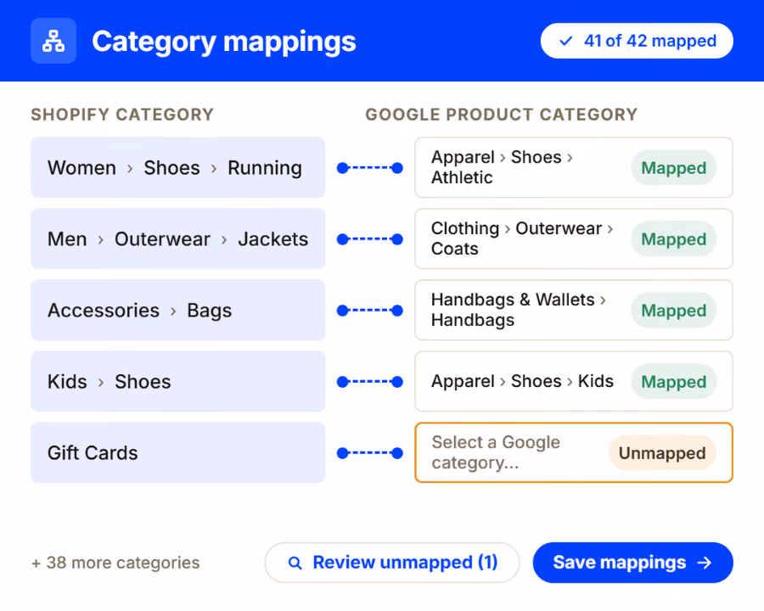The width and height of the screenshot is (764, 611).
Task: Open Handbags & Wallets › Handbags category selector
Action: [x=574, y=310]
